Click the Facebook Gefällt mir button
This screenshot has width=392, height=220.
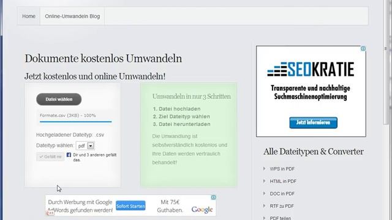click(x=50, y=156)
